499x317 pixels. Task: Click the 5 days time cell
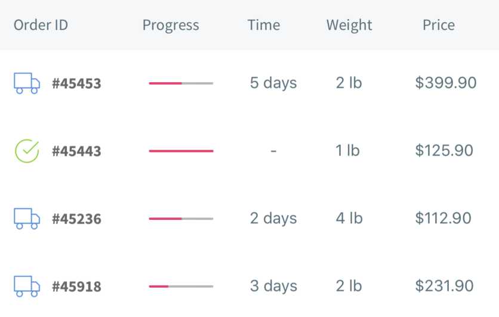(273, 83)
